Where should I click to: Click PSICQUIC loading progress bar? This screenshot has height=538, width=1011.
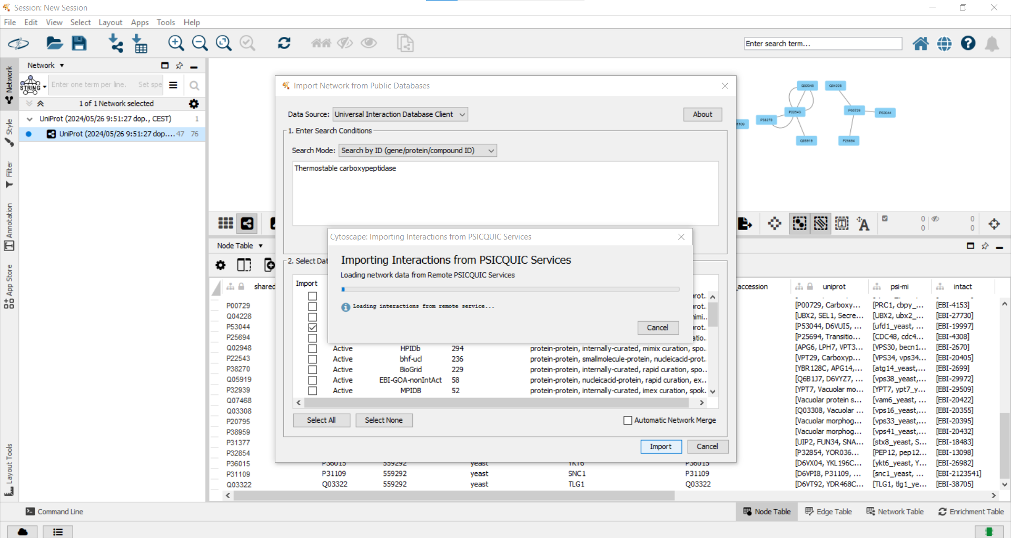pos(510,290)
